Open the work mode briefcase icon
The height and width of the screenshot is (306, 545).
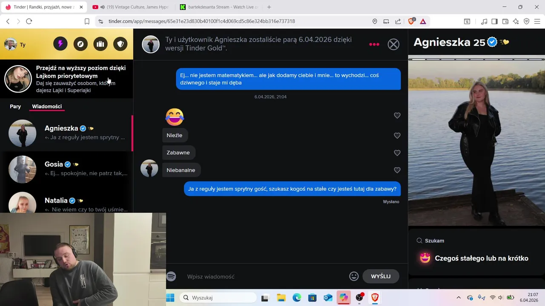(x=100, y=44)
